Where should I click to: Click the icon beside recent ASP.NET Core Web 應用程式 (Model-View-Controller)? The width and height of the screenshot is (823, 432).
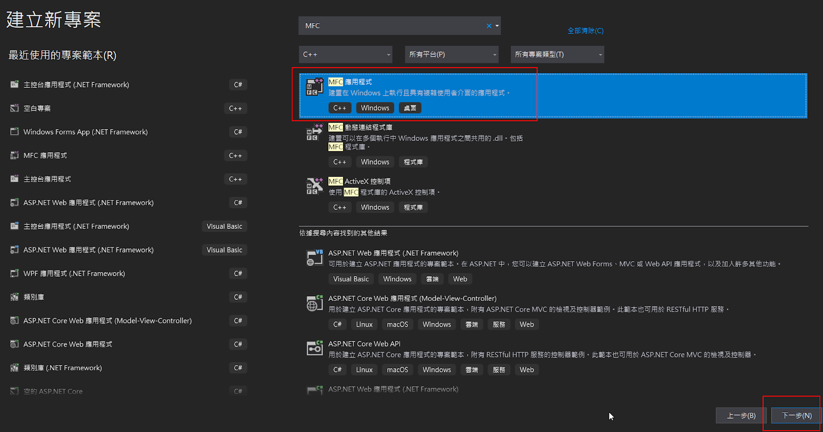point(14,320)
